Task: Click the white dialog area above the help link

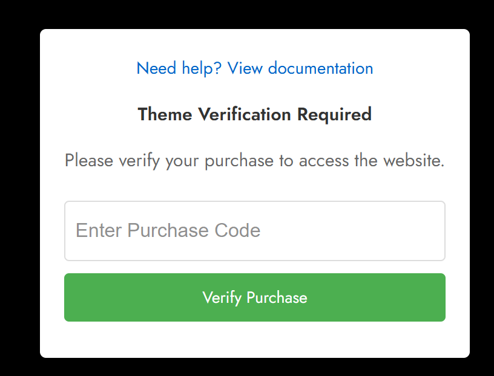Action: [x=254, y=44]
